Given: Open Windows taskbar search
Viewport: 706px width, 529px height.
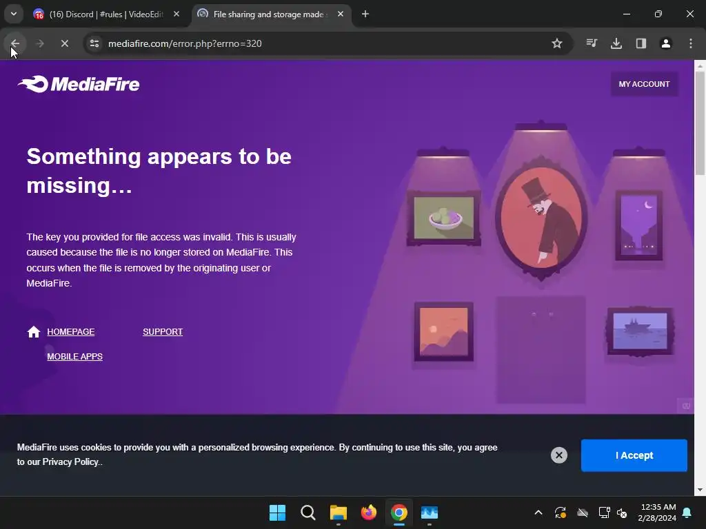Looking at the screenshot, I should pyautogui.click(x=308, y=512).
